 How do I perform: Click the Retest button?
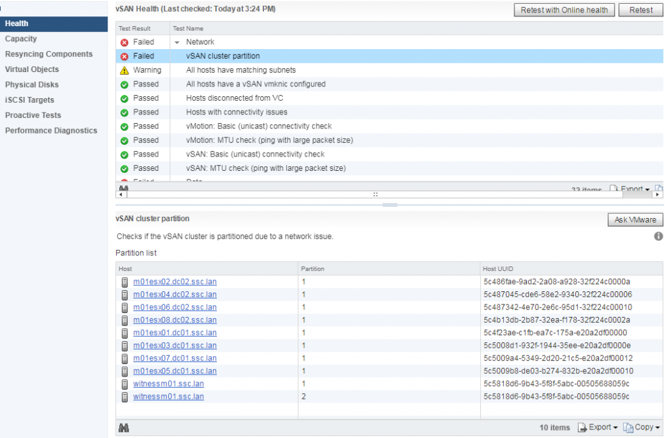(x=640, y=10)
